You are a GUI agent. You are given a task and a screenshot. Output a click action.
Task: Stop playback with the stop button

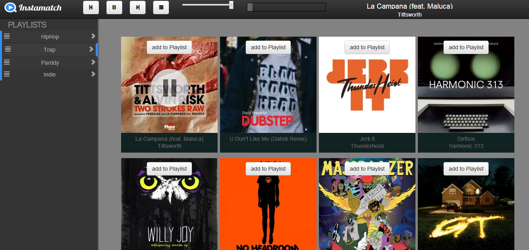pyautogui.click(x=161, y=7)
